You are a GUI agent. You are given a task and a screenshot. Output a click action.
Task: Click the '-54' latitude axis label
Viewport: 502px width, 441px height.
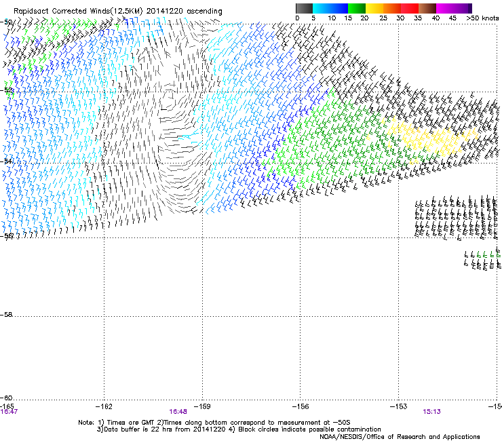[6, 161]
